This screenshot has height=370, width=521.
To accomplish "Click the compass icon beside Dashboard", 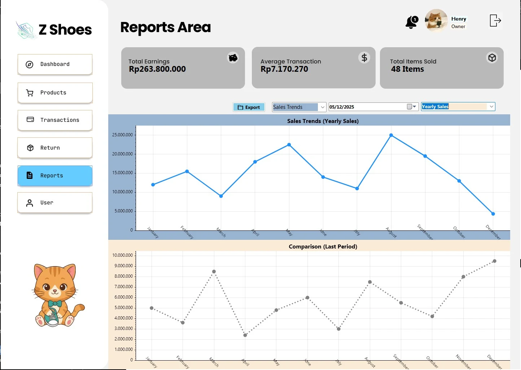I will pos(30,65).
